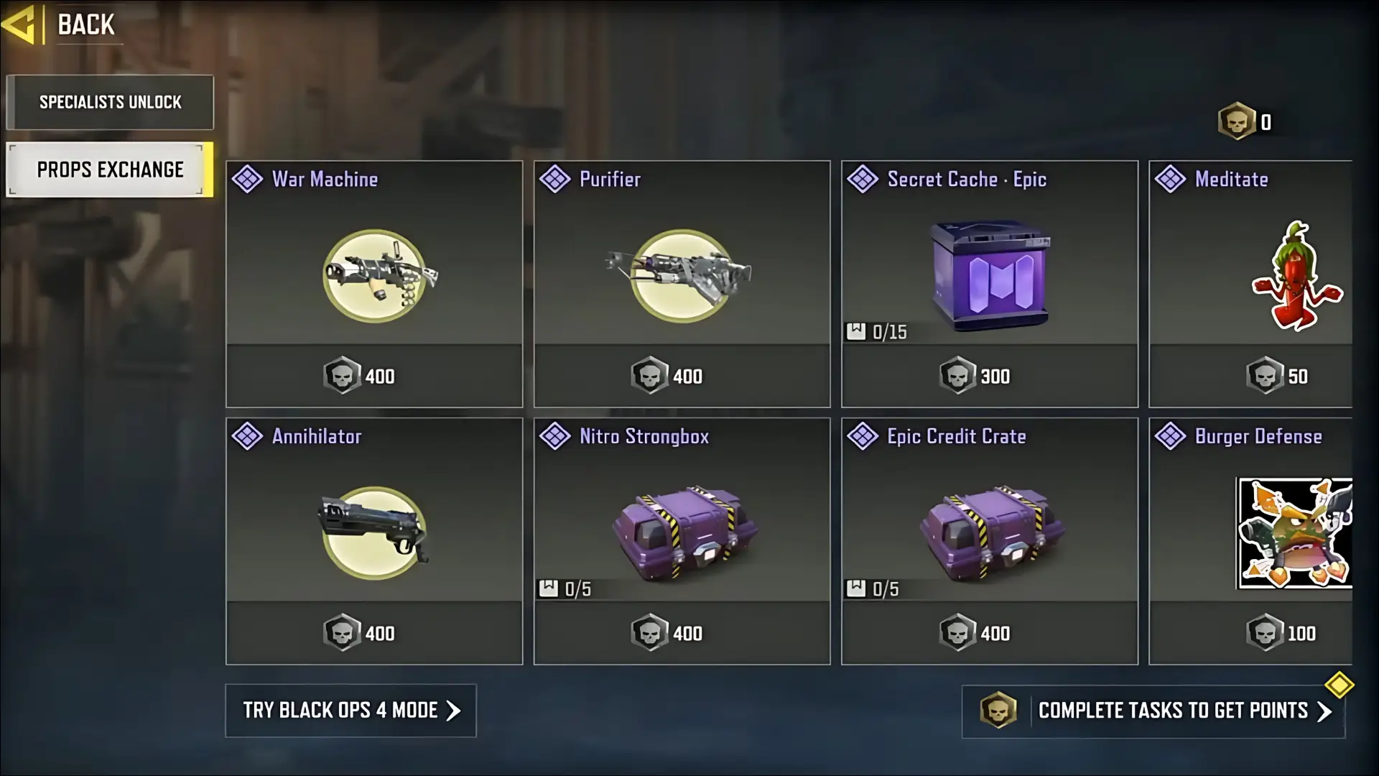Pick the Meditate chili pepper sticker

(1296, 277)
